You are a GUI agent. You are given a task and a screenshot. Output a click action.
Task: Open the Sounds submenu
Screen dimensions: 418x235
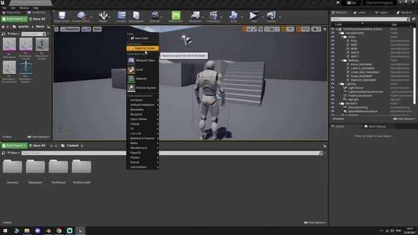click(142, 163)
